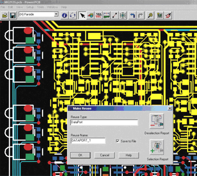197x176 pixels.
Task: Click the Reuse Name field DATAPORT_1
Action: point(88,141)
